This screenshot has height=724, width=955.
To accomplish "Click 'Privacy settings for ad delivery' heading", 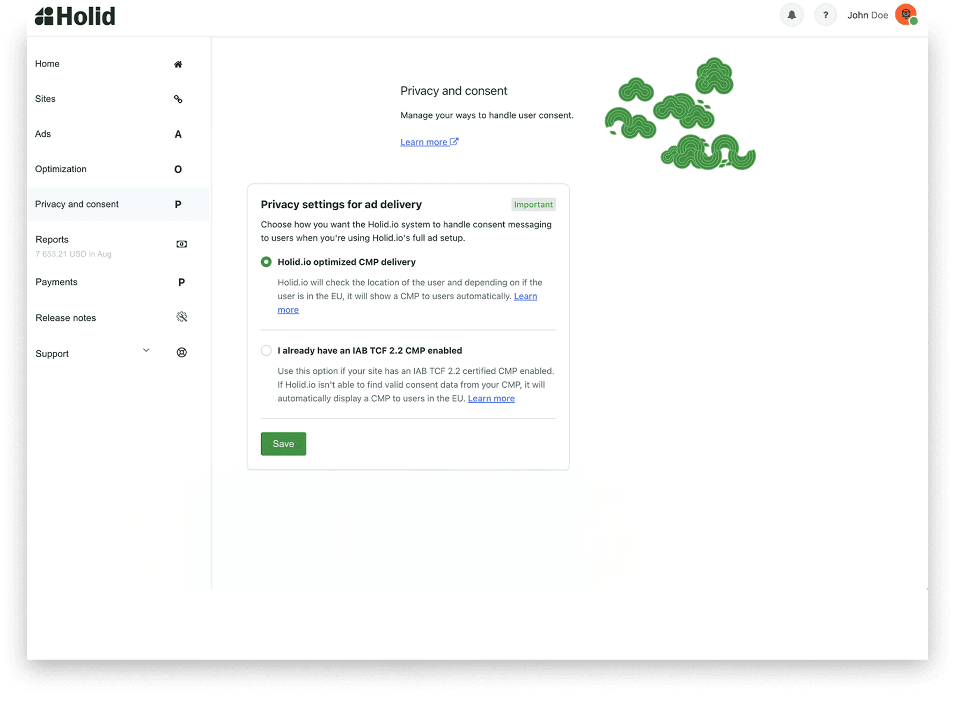I will [341, 204].
